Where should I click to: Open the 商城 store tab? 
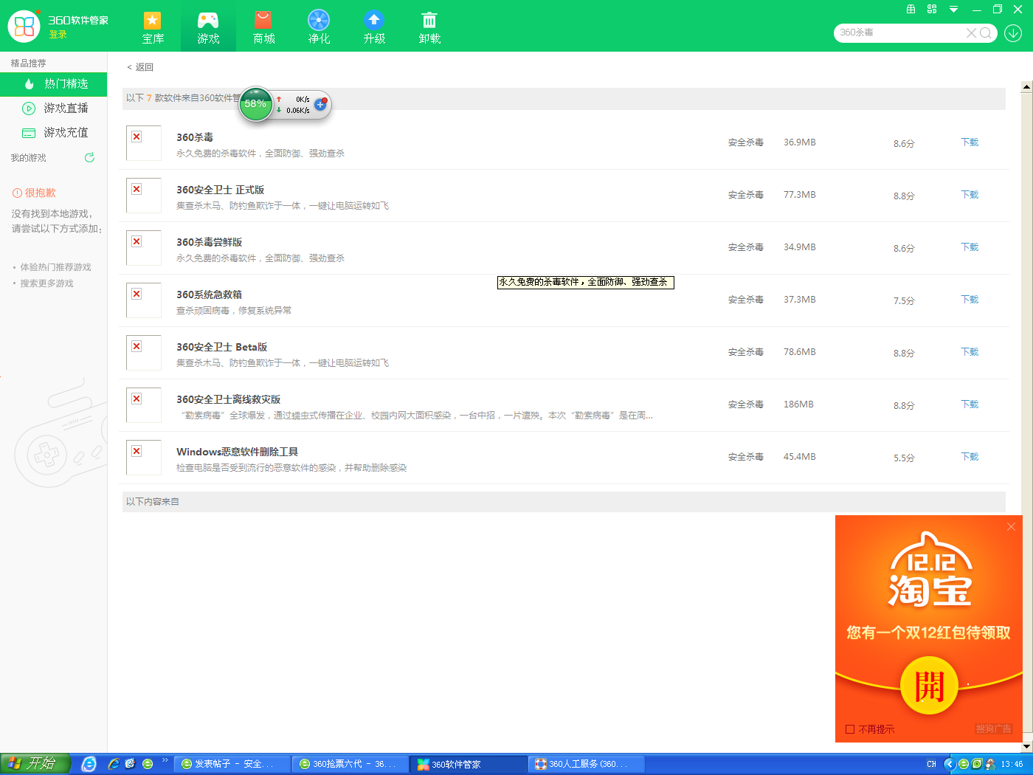click(263, 27)
